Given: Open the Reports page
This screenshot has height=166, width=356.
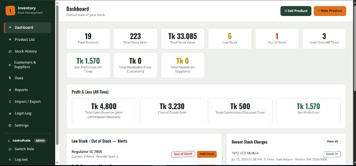Looking at the screenshot, I should (28, 90).
